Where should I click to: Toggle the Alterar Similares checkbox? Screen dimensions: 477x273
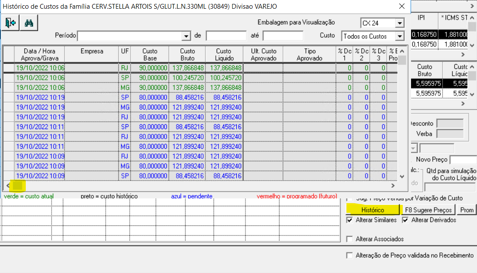(349, 220)
